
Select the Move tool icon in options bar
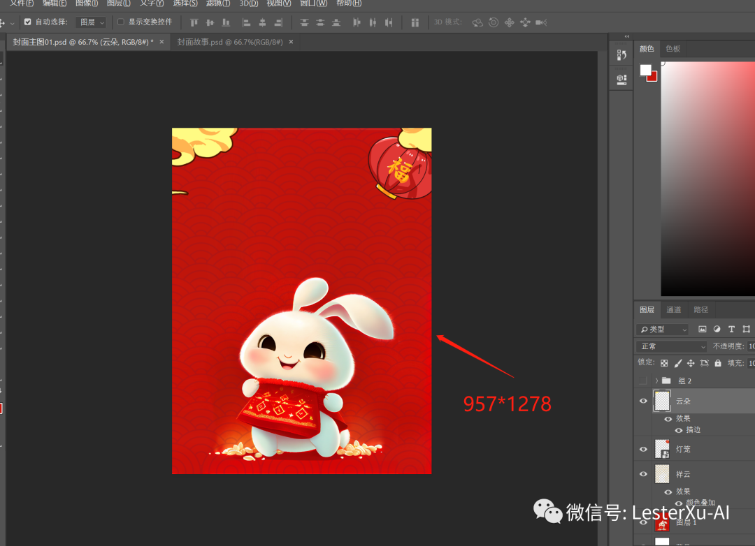click(x=2, y=22)
